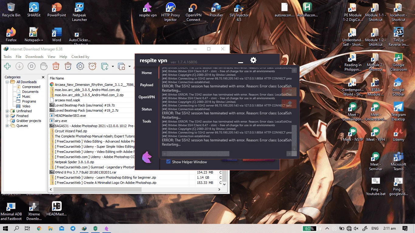Open Microsoft Teams desktop icon
This screenshot has width=415, height=233.
pyautogui.click(x=398, y=161)
